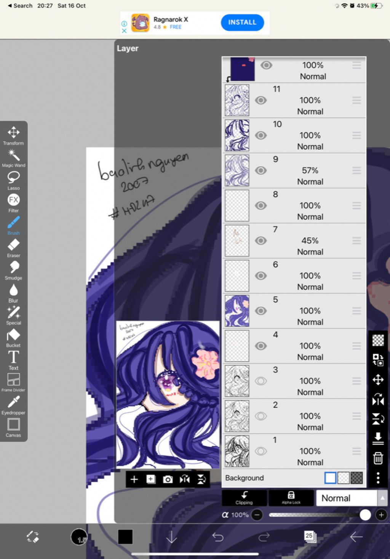Viewport: 390px width, 559px height.
Task: Open ad info icon on banner
Action: pyautogui.click(x=124, y=23)
